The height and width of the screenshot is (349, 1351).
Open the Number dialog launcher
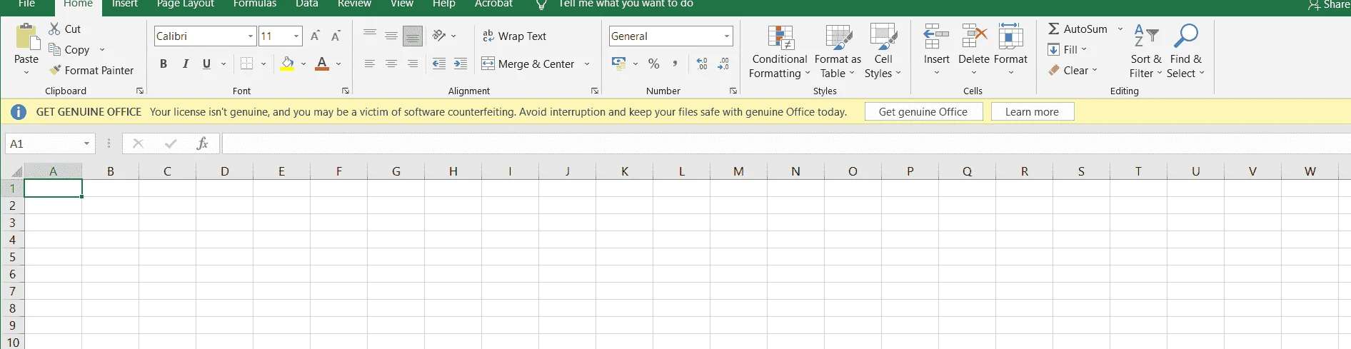(733, 91)
